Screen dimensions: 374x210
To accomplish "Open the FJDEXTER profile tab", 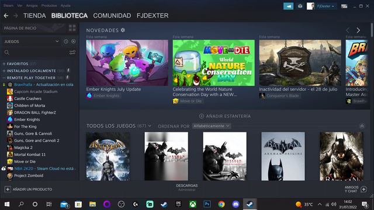I will click(x=153, y=16).
